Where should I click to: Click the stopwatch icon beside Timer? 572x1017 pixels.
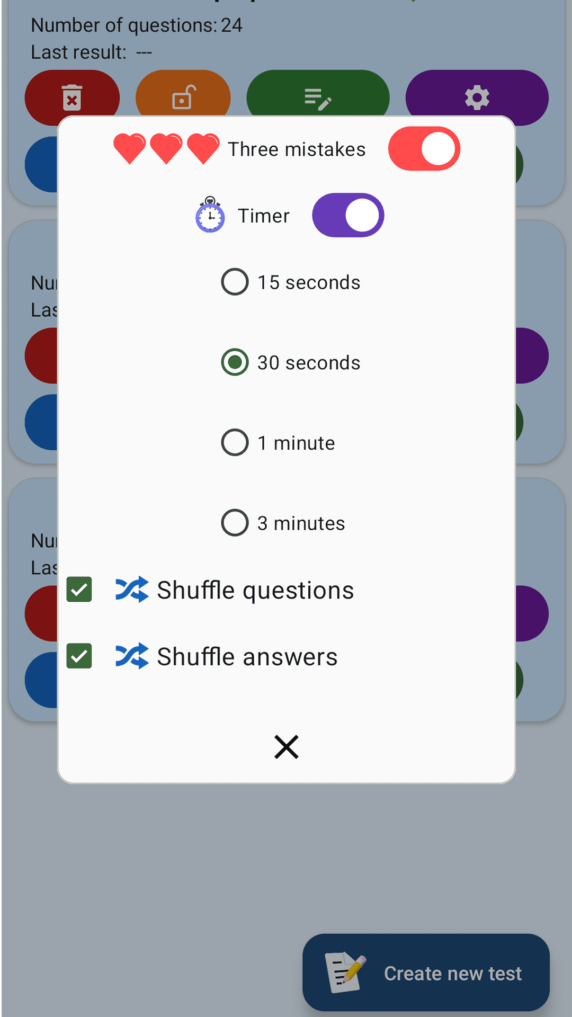click(210, 215)
